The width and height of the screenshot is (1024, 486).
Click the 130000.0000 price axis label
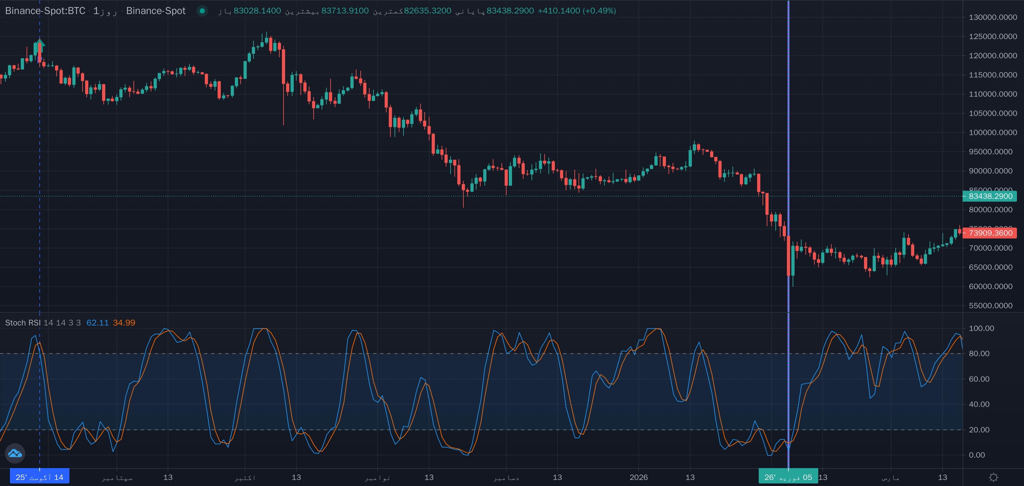[993, 17]
